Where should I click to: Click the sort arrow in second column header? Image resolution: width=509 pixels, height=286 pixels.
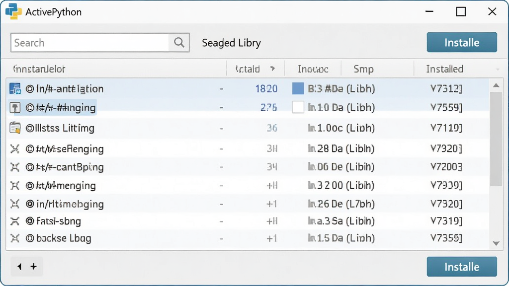[273, 69]
